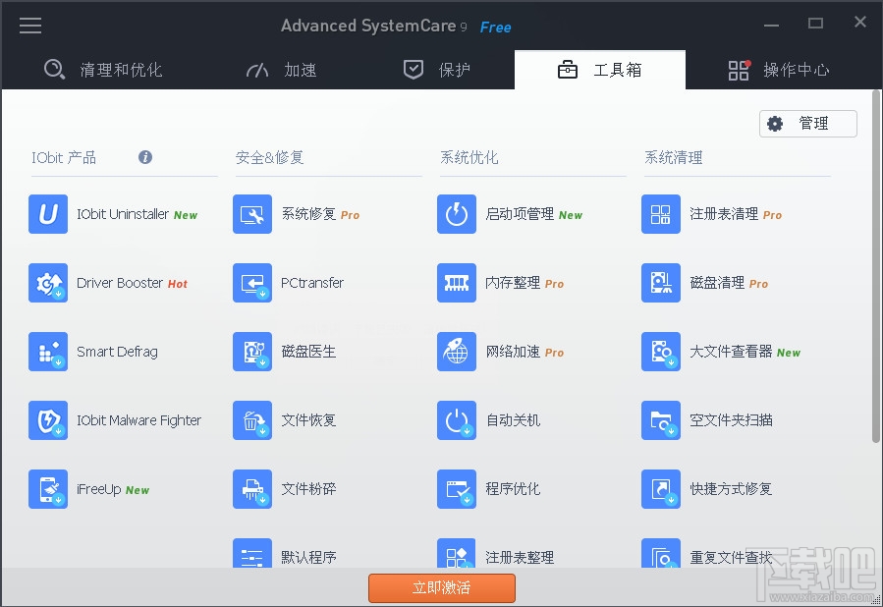
Task: Open the 内存整理 Pro tool
Action: coord(511,283)
